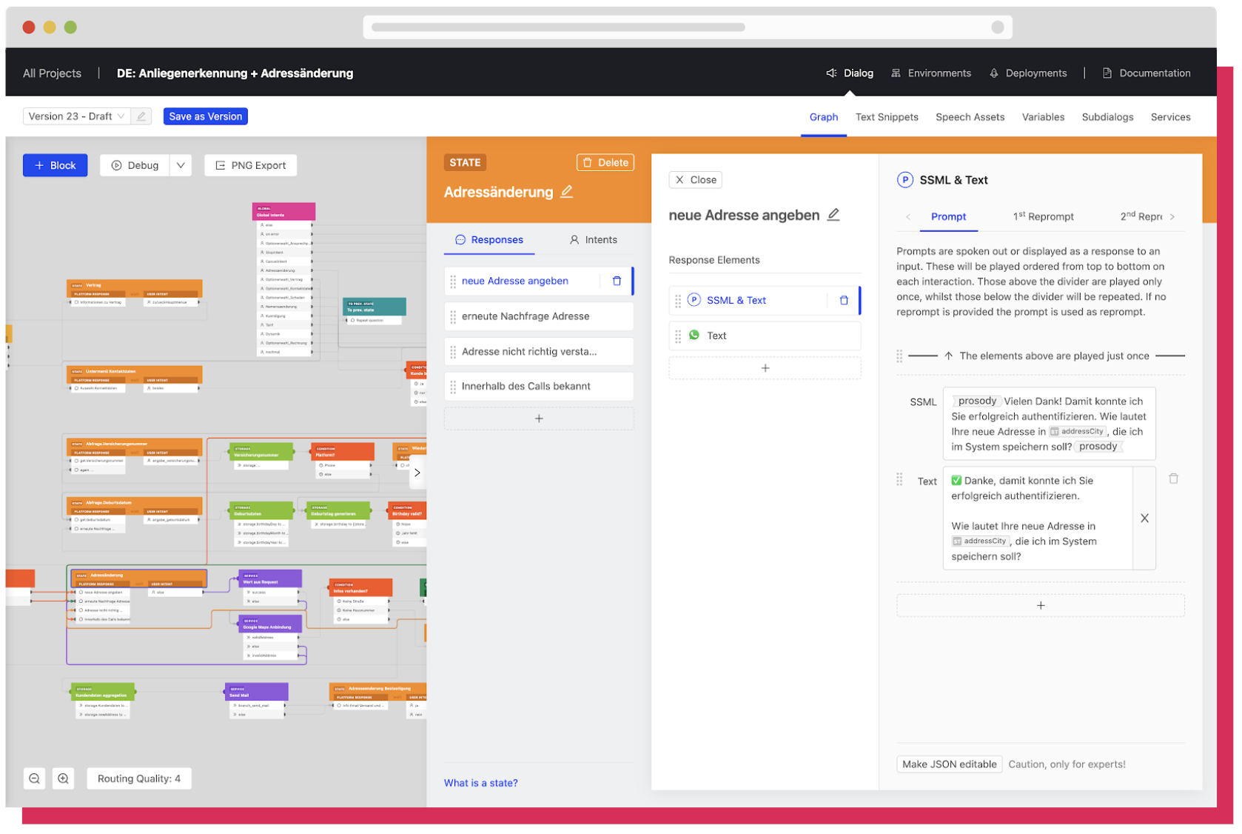Edit 'neue Adresse angeben' title pencil

coord(833,215)
